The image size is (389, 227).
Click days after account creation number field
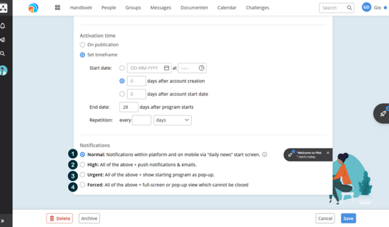pos(136,81)
